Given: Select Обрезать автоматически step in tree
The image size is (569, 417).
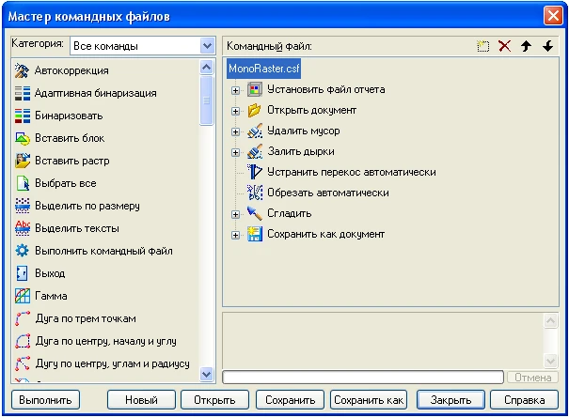Looking at the screenshot, I should [x=326, y=193].
